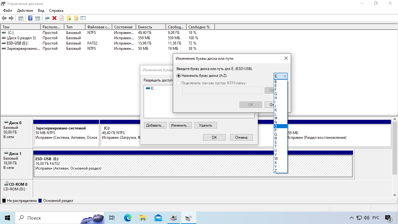Click the folder with green arrow icon
This screenshot has height=224, width=398.
pyautogui.click(x=69, y=18)
